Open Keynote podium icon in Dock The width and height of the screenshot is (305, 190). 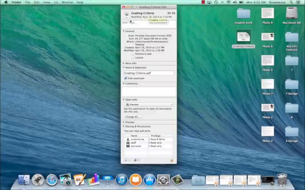107,180
